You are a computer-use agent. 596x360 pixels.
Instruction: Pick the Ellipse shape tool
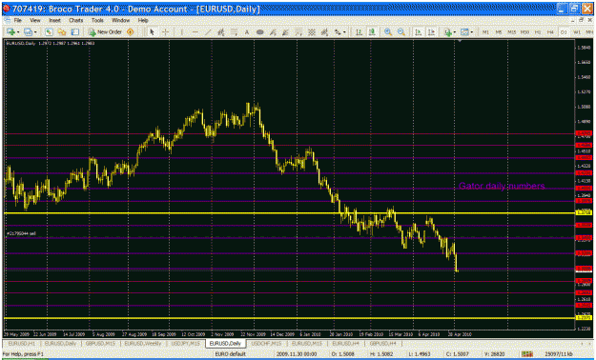[x=259, y=32]
